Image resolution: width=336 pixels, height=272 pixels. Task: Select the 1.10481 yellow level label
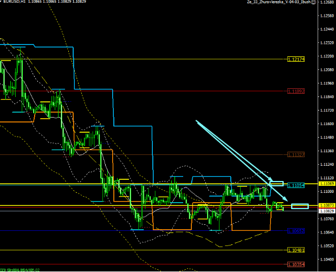point(296,250)
